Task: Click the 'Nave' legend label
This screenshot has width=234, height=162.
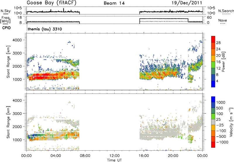Action: pyautogui.click(x=223, y=20)
